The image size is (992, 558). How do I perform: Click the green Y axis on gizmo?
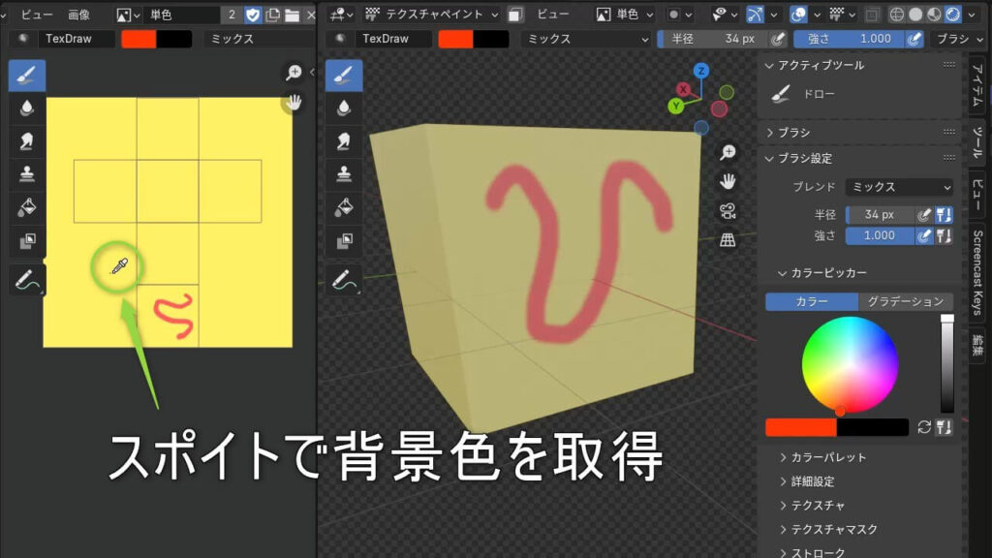(x=675, y=106)
